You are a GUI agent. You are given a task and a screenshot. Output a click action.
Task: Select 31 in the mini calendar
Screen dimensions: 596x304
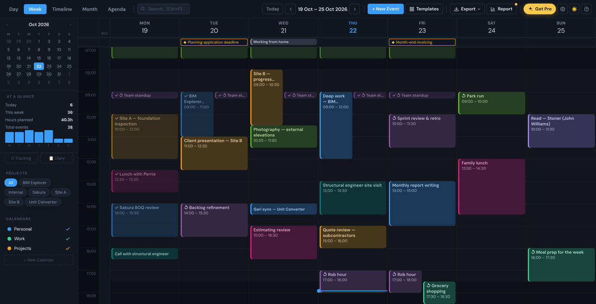point(59,74)
